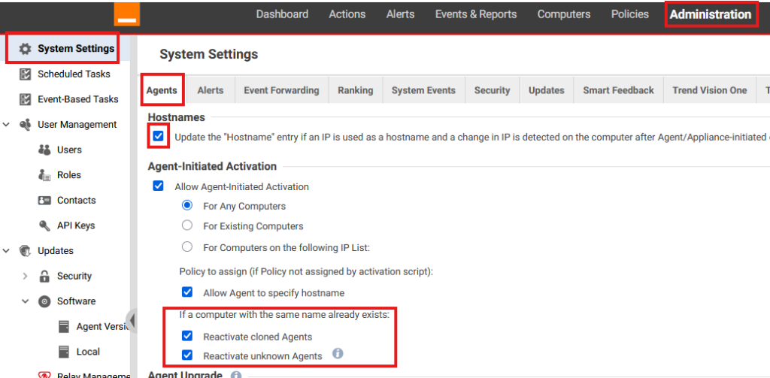Image resolution: width=770 pixels, height=378 pixels.
Task: Click the Event-Based Tasks icon
Action: click(x=26, y=99)
